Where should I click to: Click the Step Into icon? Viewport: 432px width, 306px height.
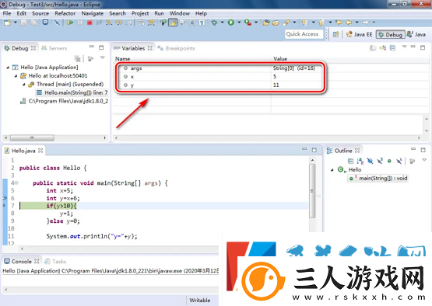[x=109, y=23]
